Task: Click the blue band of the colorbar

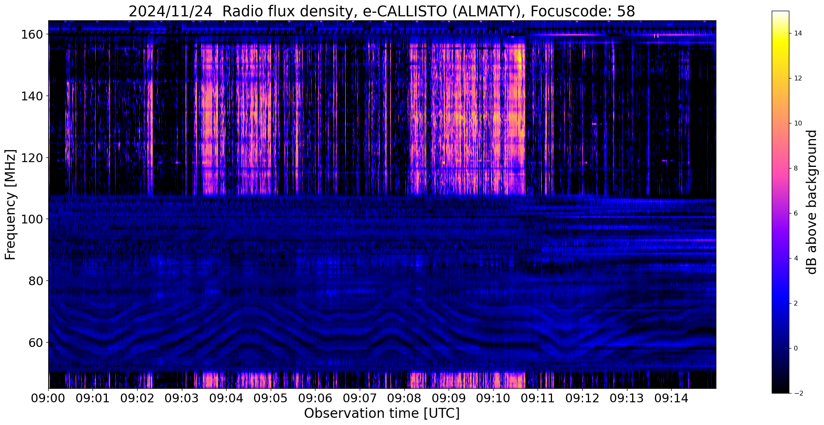Action: pyautogui.click(x=781, y=299)
